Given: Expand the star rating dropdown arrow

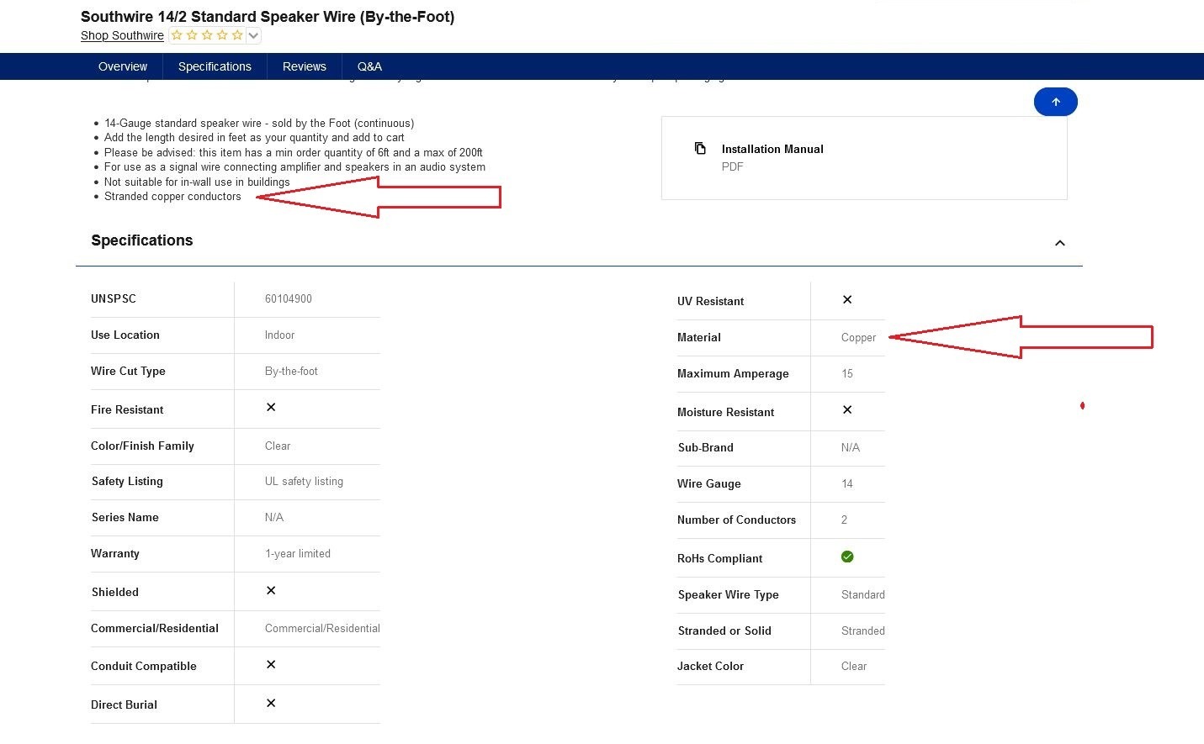Looking at the screenshot, I should coord(253,35).
